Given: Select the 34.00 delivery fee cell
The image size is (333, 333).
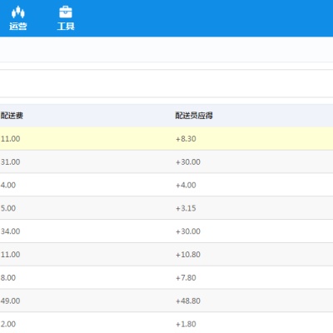Looking at the screenshot, I should tap(10, 231).
